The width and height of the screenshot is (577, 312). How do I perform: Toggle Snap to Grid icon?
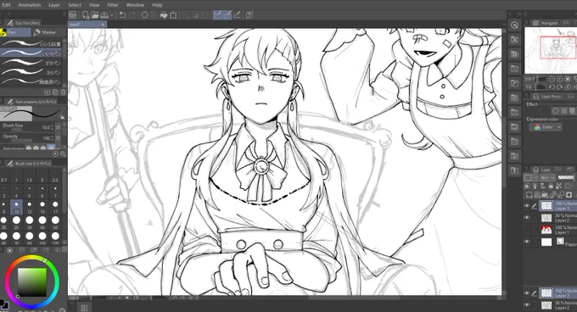coord(238,15)
